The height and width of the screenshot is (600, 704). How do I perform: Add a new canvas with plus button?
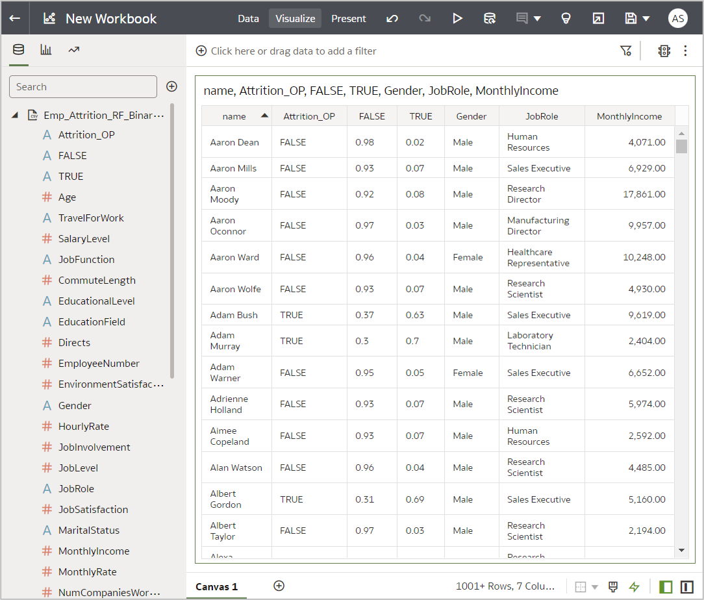pyautogui.click(x=279, y=586)
